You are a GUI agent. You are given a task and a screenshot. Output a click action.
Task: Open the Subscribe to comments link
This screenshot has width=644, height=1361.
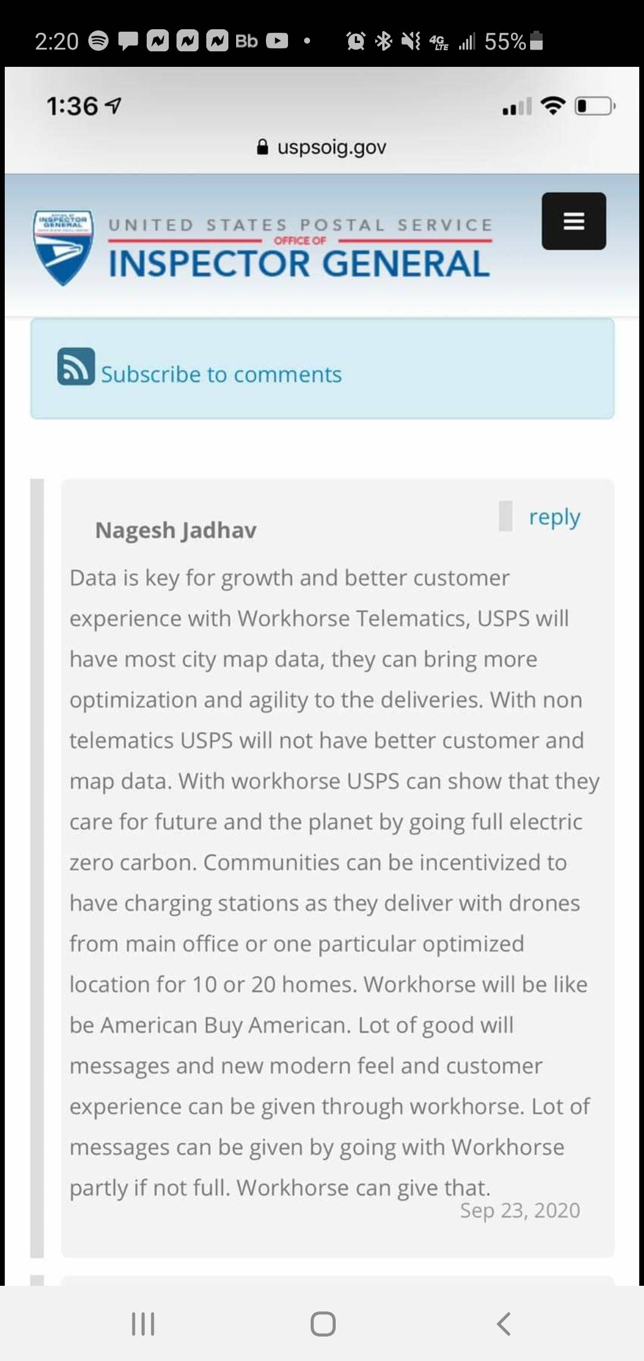pos(221,374)
